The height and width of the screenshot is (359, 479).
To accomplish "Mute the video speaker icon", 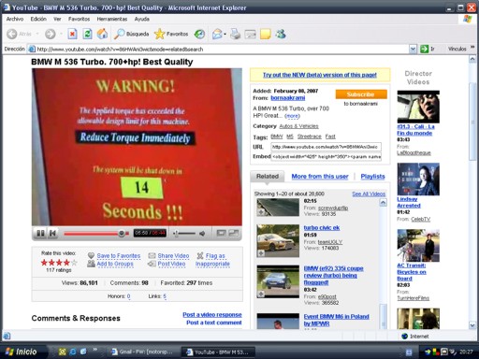I will [x=202, y=234].
